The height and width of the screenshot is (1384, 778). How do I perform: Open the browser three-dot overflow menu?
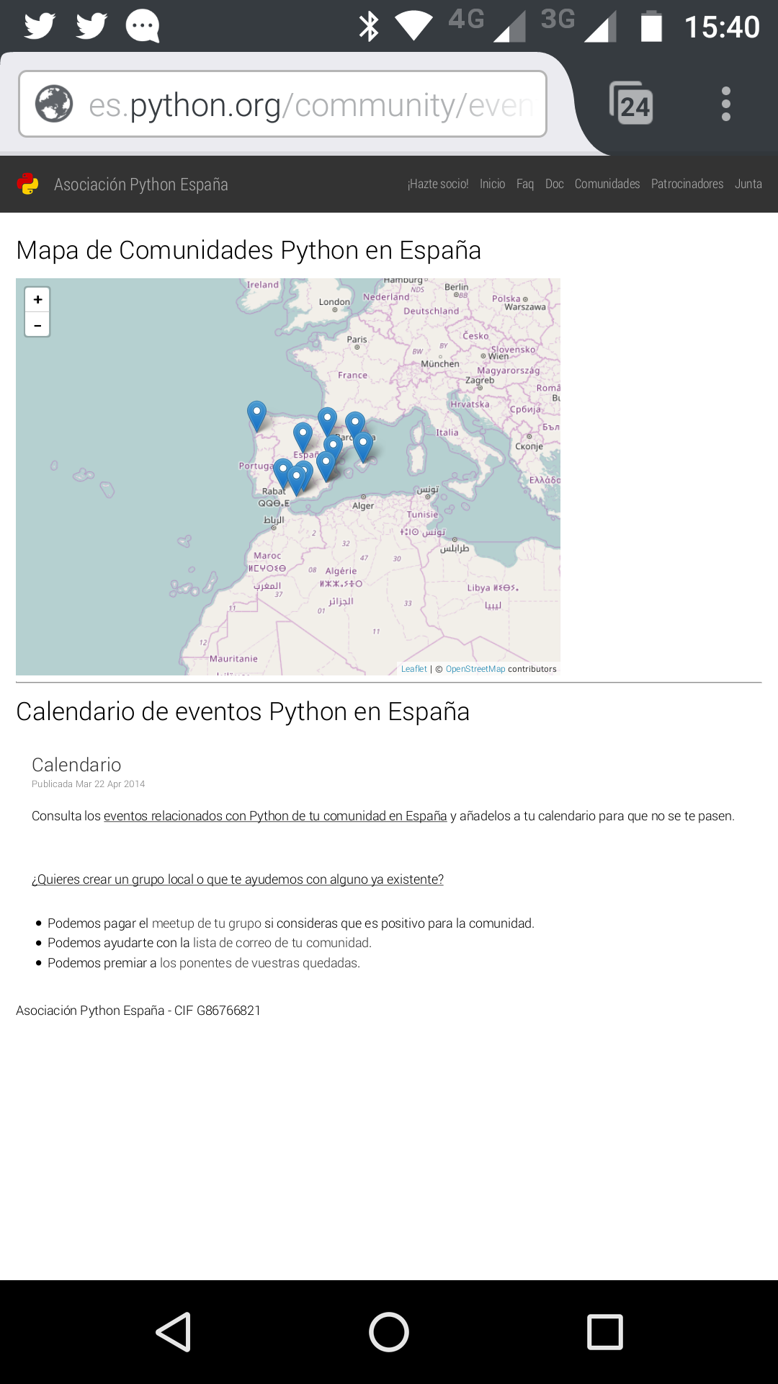725,105
